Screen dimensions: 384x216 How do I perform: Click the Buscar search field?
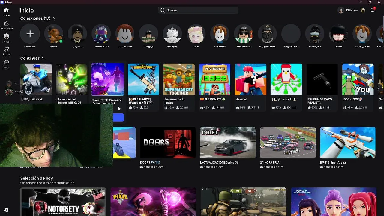pos(198,10)
